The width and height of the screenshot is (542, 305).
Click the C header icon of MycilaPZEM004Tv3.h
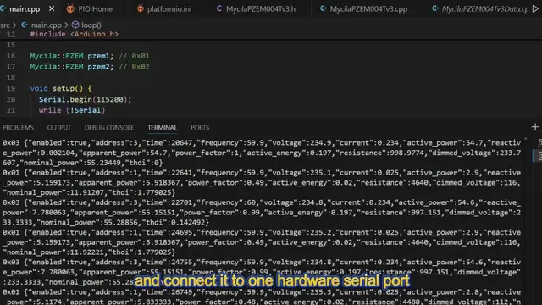click(x=219, y=8)
